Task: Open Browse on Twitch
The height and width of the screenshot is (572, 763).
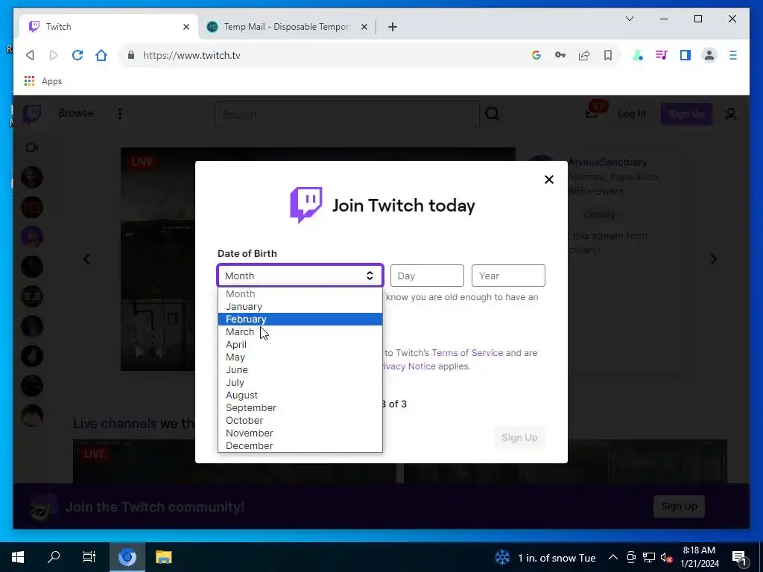Action: tap(76, 113)
